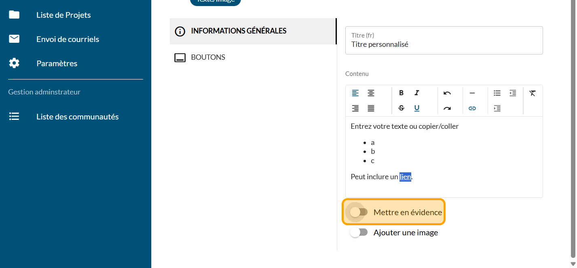Click the Titre (fr) input field
This screenshot has height=268, width=577.
pyautogui.click(x=444, y=44)
